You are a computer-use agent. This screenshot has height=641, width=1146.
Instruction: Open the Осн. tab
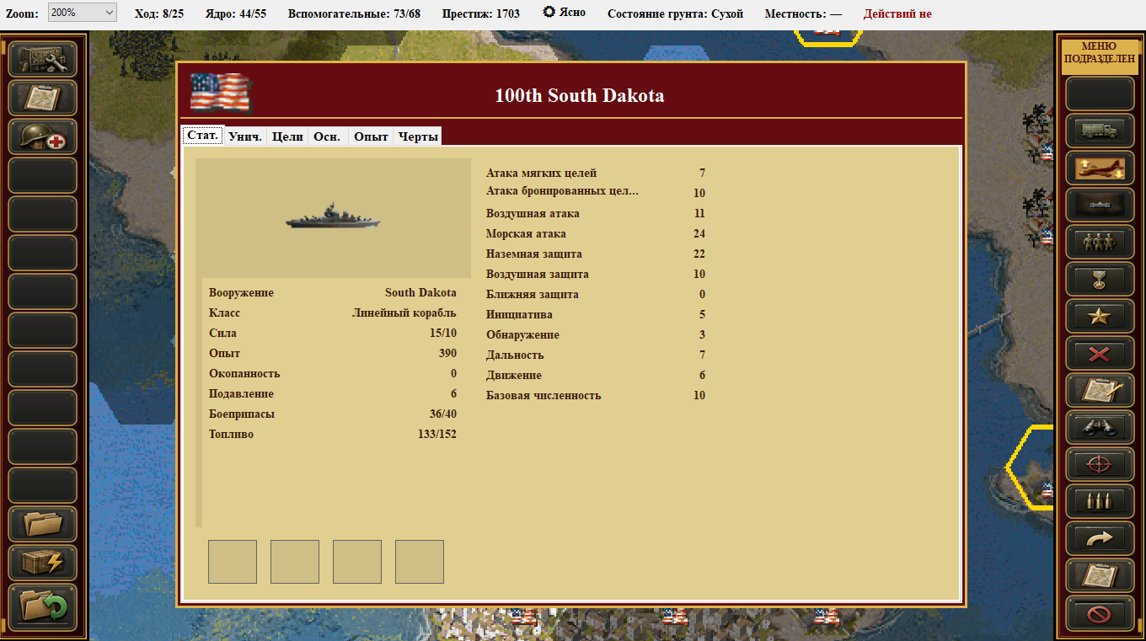(328, 136)
